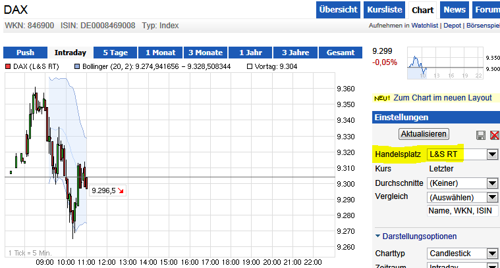Click the Aktualisieren button

[x=424, y=134]
